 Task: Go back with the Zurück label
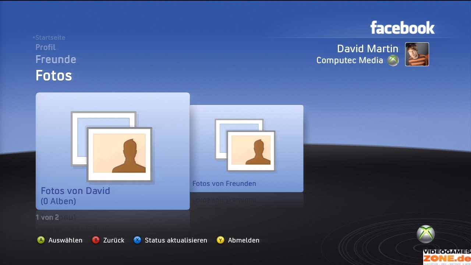114,240
